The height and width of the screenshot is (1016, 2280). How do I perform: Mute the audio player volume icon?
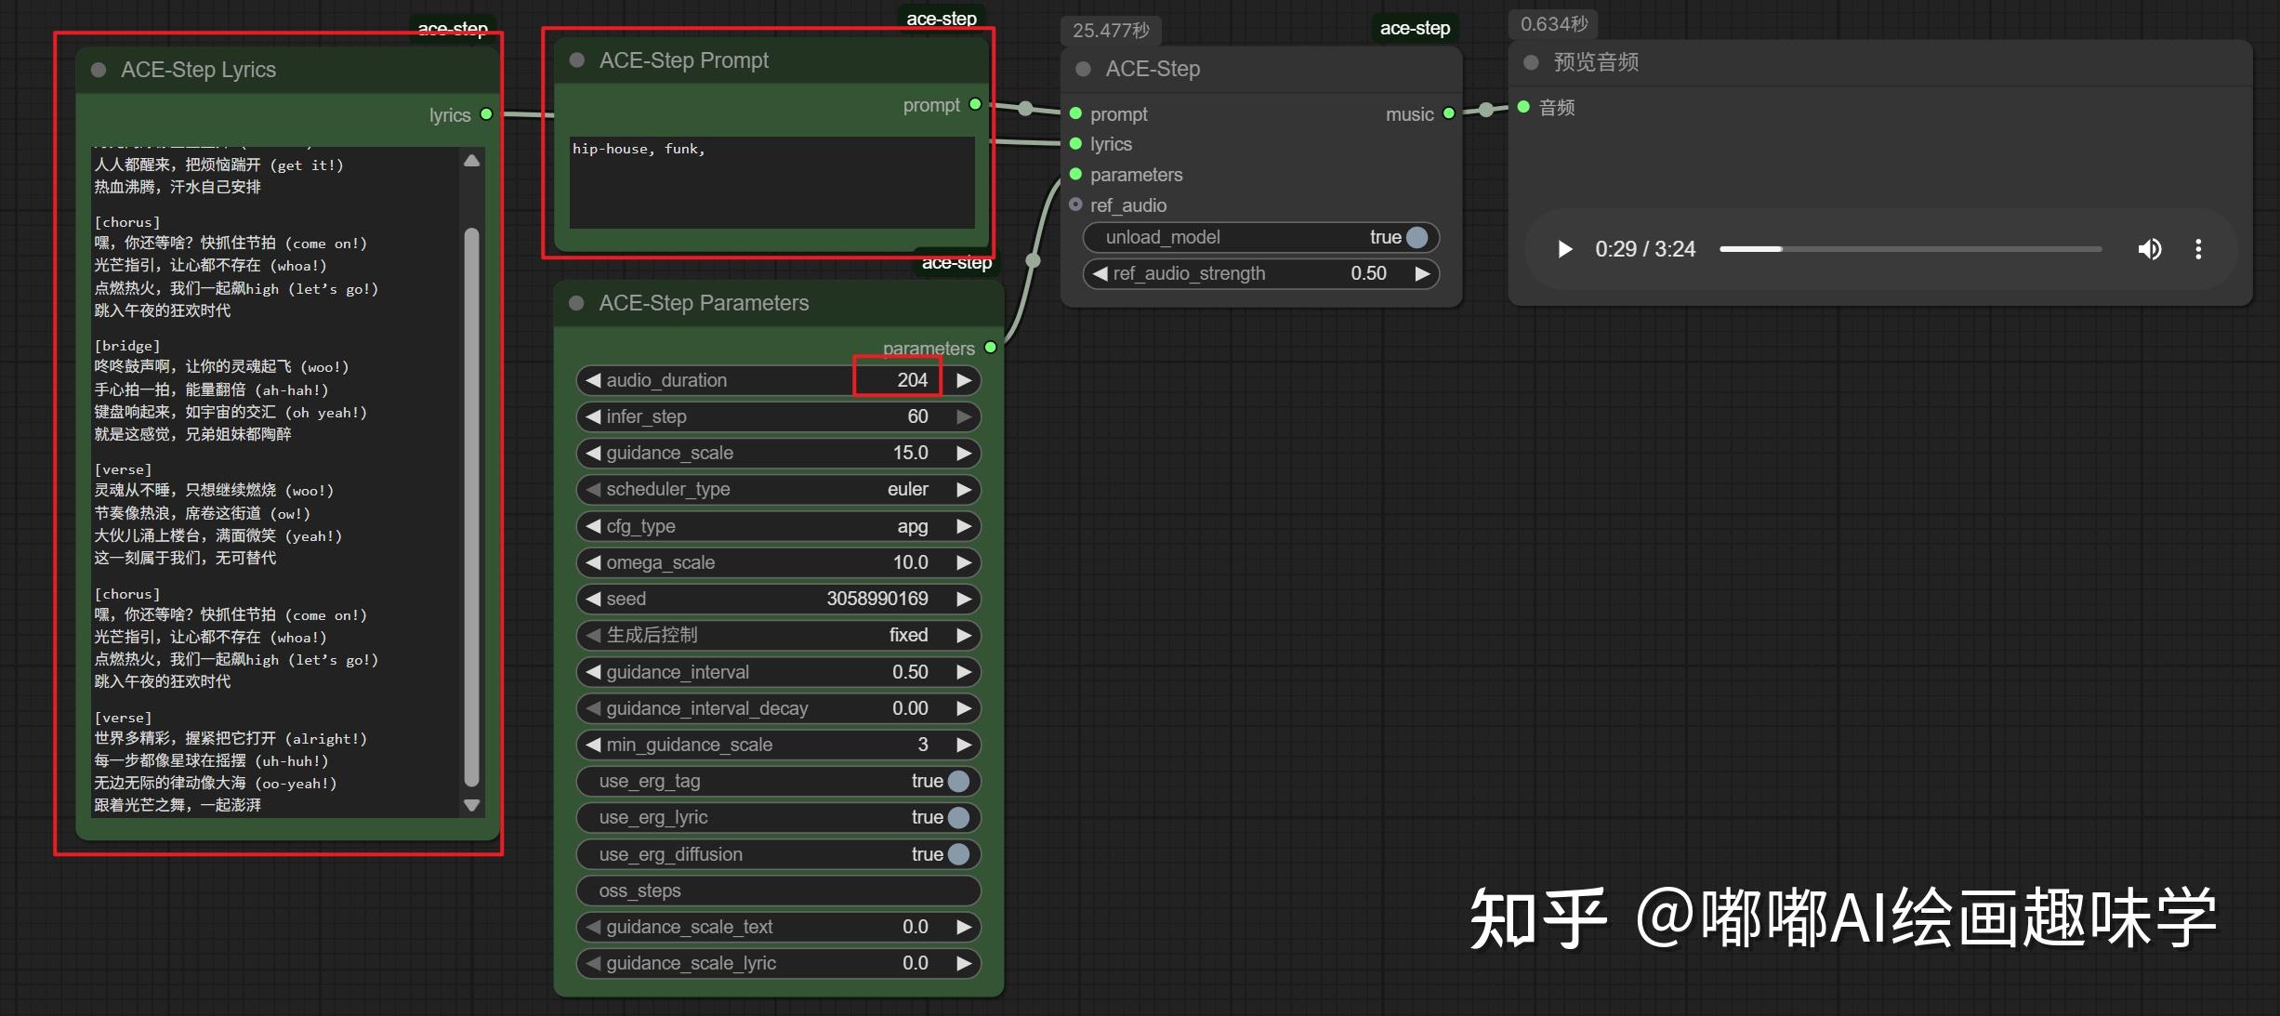click(x=2149, y=249)
